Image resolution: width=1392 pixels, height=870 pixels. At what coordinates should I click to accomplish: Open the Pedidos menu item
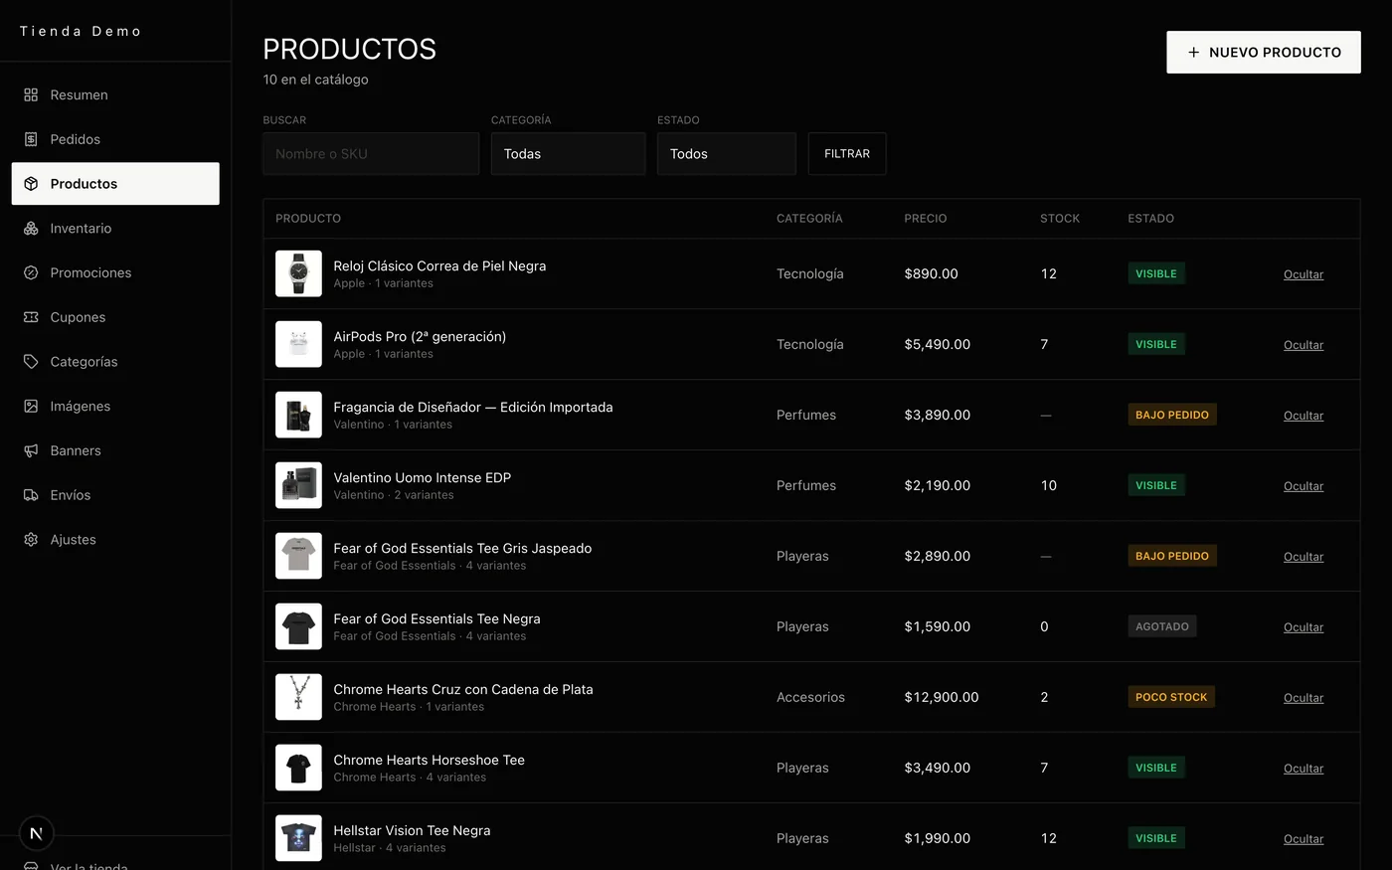click(x=115, y=139)
